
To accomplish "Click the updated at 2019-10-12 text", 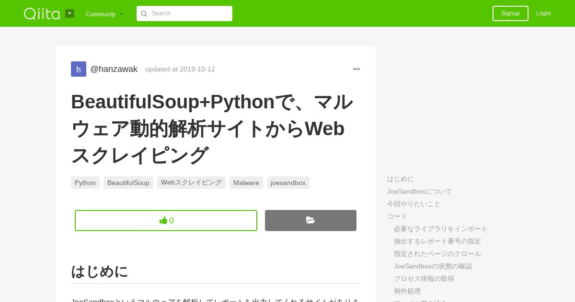I will pos(180,69).
